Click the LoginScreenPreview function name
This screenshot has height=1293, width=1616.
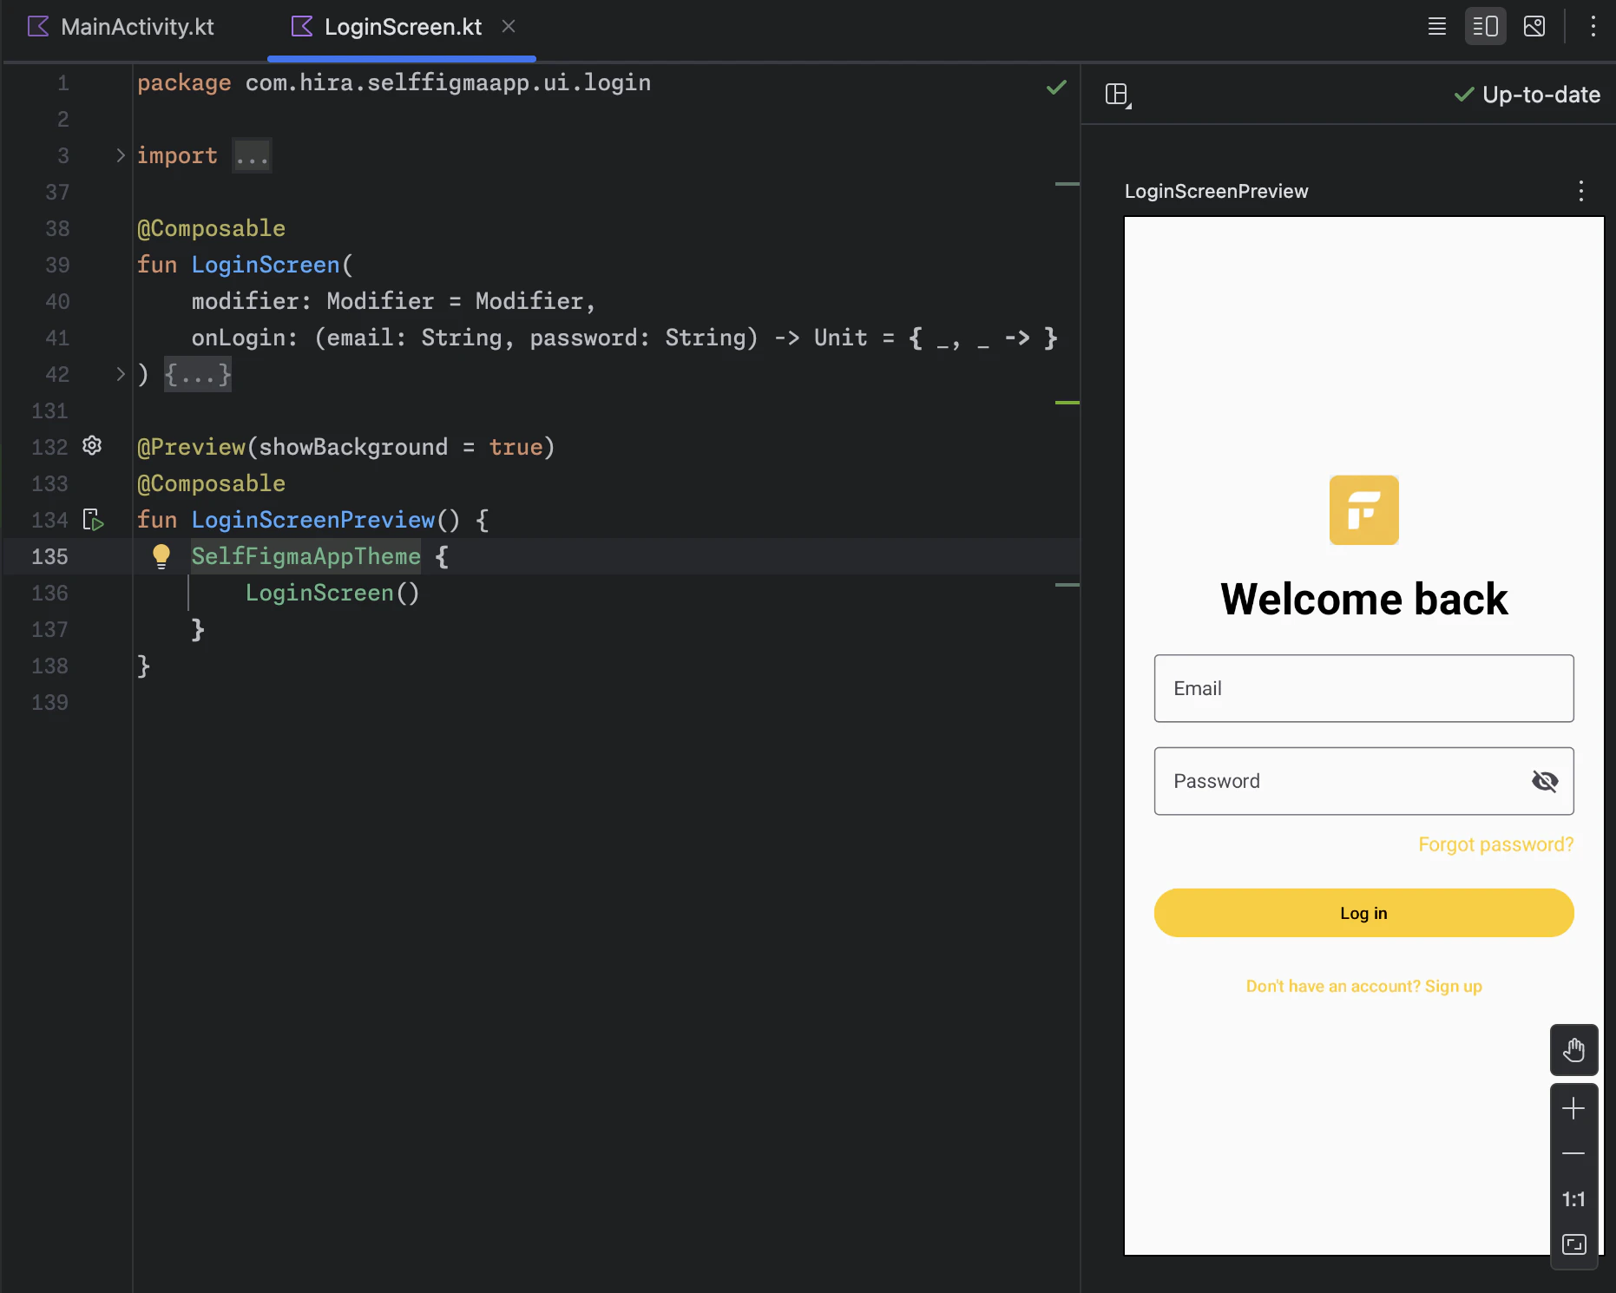point(312,520)
